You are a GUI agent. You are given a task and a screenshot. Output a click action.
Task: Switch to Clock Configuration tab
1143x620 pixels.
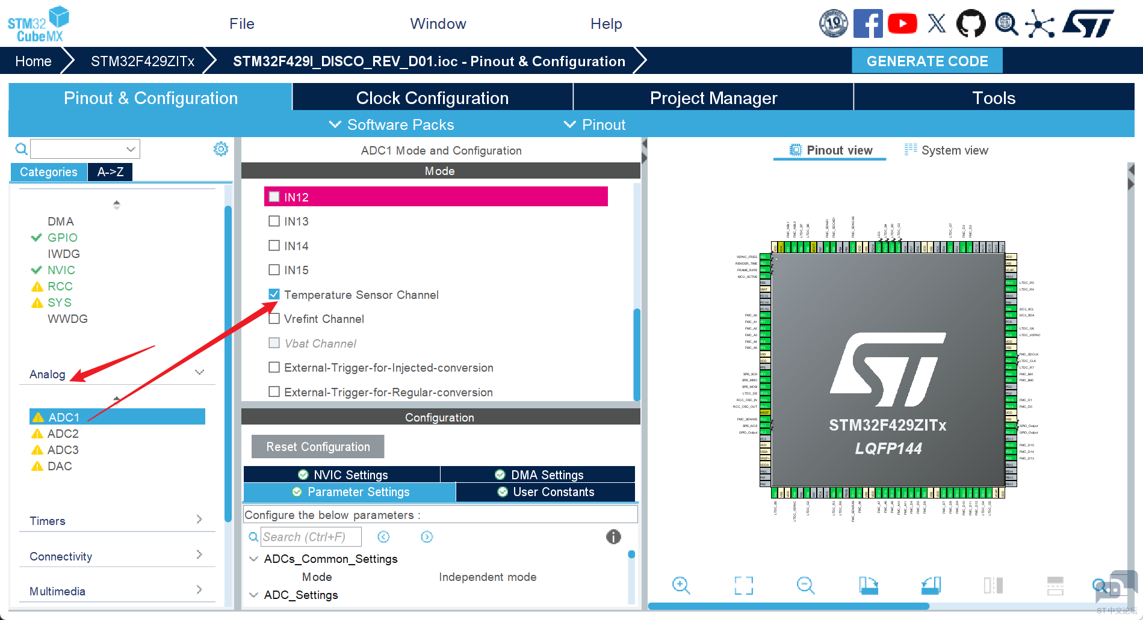coord(432,98)
